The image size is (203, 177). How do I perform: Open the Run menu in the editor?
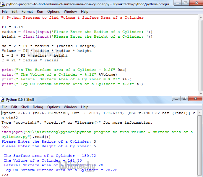point(40,12)
